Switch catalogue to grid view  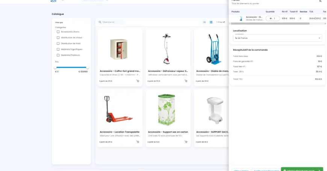click(211, 22)
